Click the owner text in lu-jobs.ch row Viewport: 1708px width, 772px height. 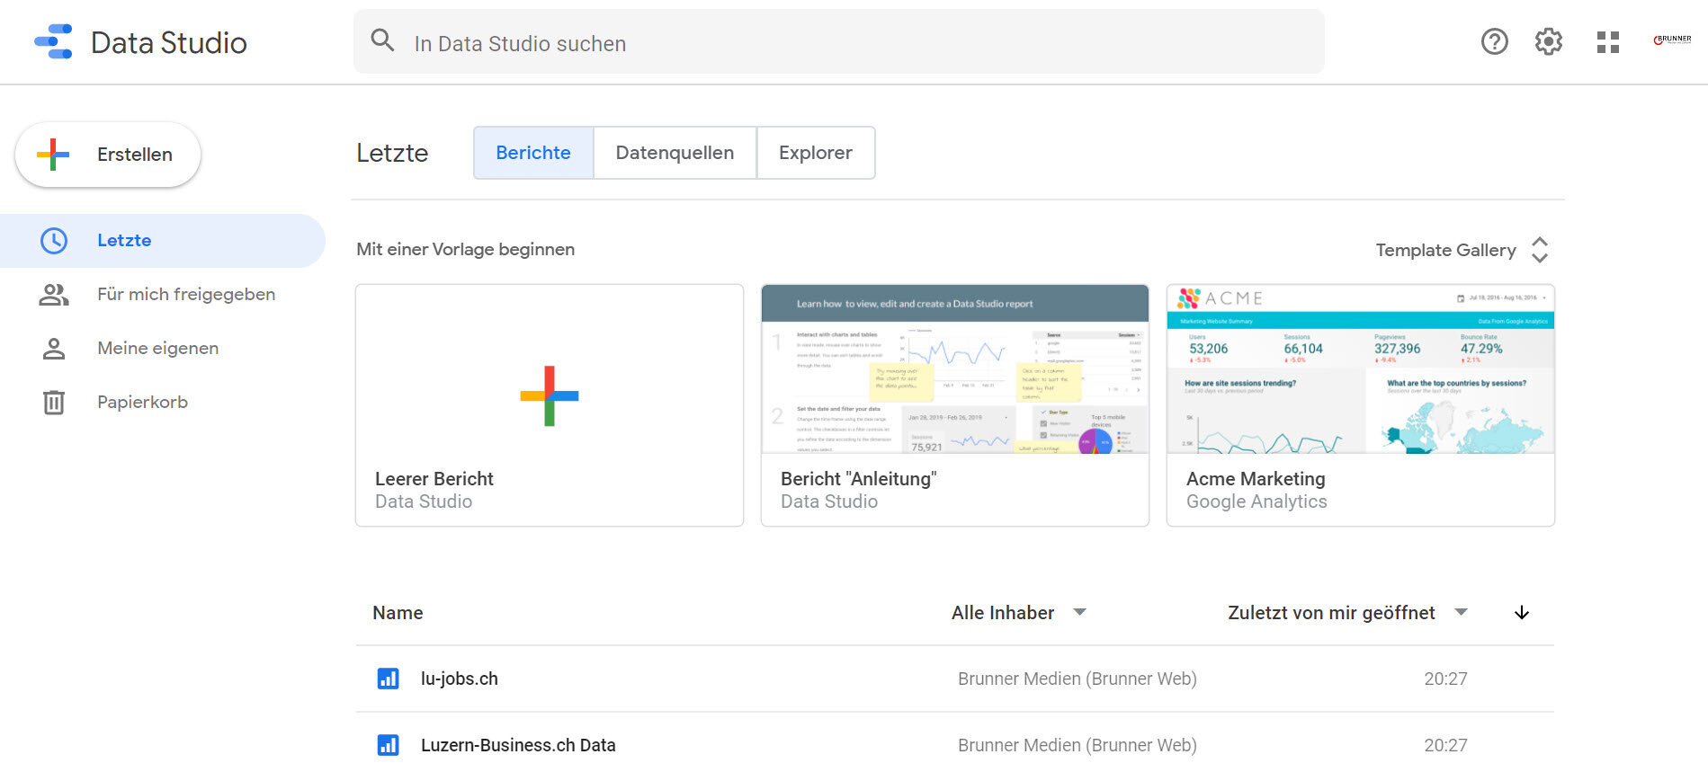1078,679
